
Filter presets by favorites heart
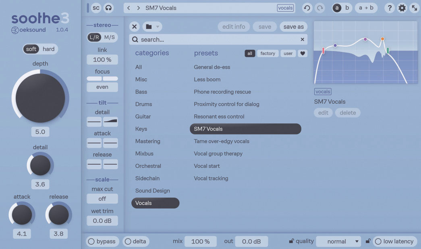pyautogui.click(x=303, y=53)
